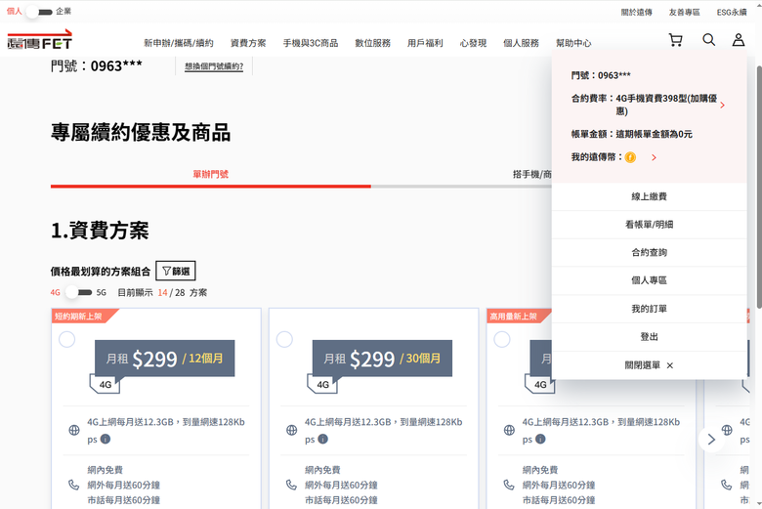Choose 個人專區 in account menu
The image size is (762, 509).
coord(650,280)
